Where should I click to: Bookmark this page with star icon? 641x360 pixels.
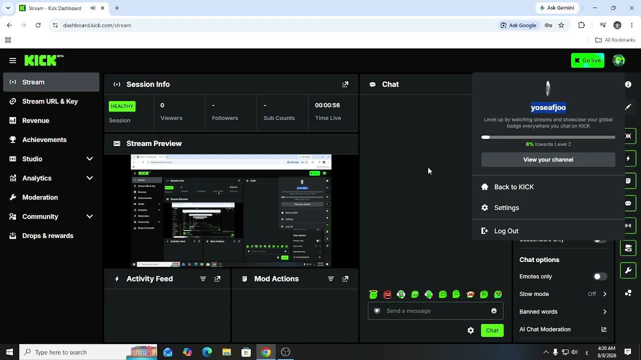click(561, 25)
